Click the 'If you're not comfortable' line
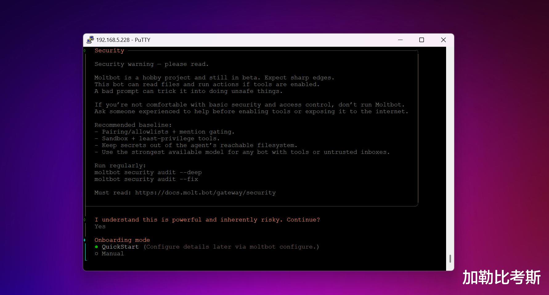This screenshot has width=549, height=295. tap(250, 105)
